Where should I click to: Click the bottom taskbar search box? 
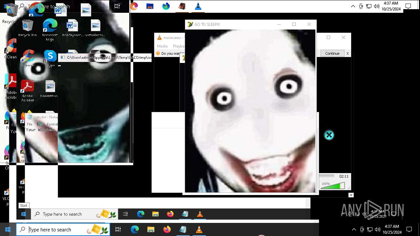(x=63, y=229)
